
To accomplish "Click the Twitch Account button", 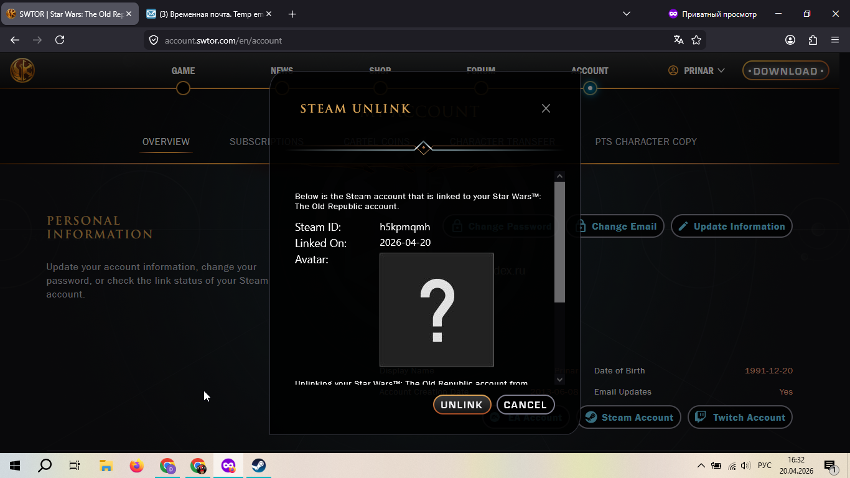I will pos(740,418).
